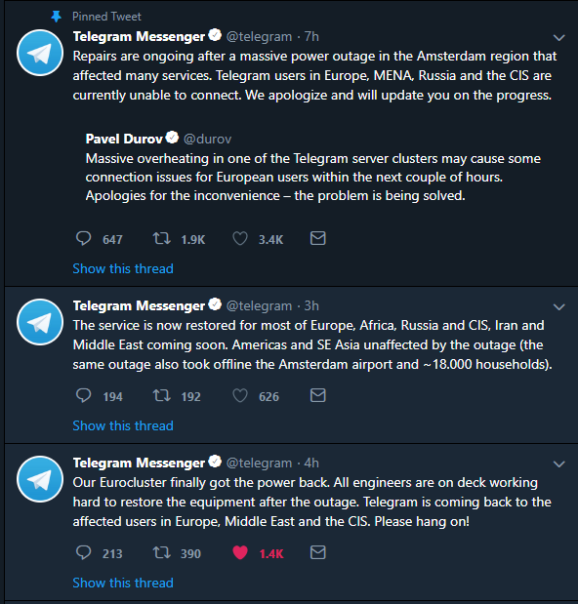This screenshot has height=604, width=578.
Task: Show this thread under the 3h tweet
Action: tap(123, 425)
